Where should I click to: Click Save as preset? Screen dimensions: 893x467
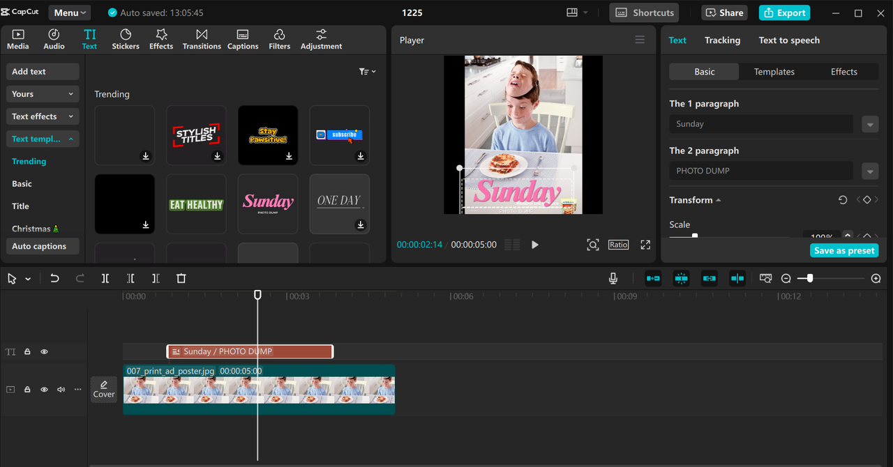pos(844,250)
